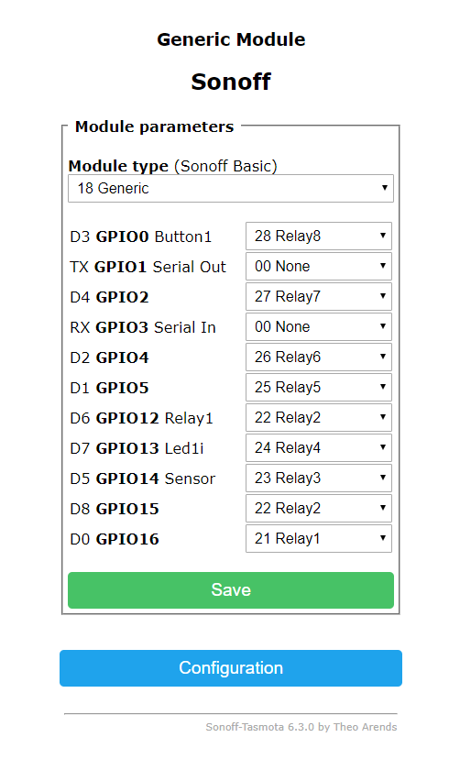Screen dimensions: 449x759
Task: Click the Sonoff-Tasmota 6.3.0 footer text
Action: coord(301,727)
